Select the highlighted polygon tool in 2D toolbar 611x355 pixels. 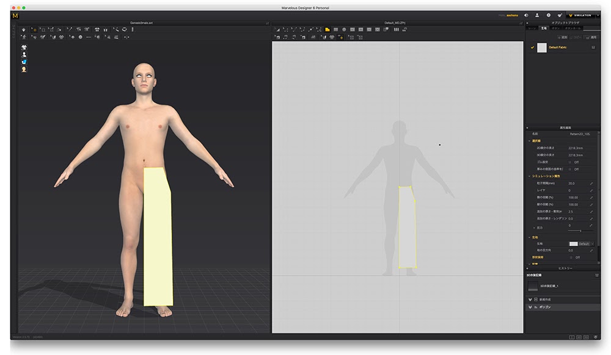(327, 29)
